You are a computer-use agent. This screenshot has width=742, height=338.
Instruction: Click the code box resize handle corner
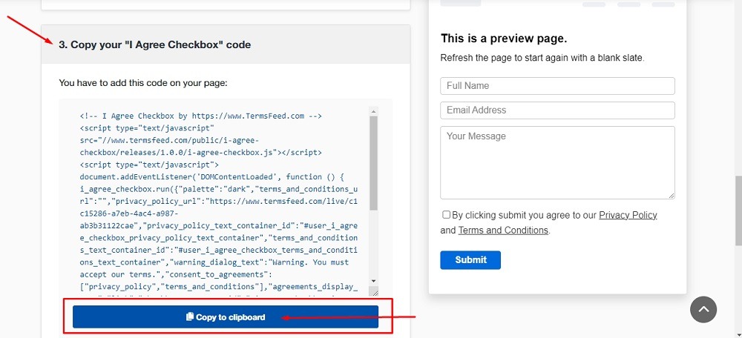[373, 292]
